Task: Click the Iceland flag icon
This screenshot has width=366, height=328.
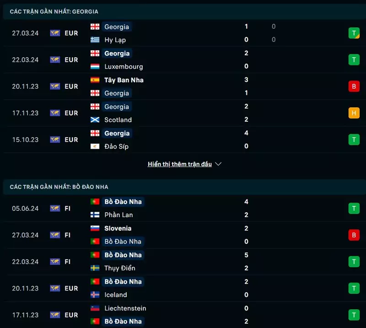Action: 95,295
